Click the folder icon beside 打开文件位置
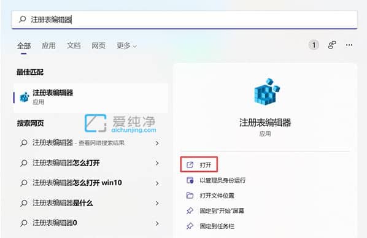367x238 pixels. (x=190, y=196)
